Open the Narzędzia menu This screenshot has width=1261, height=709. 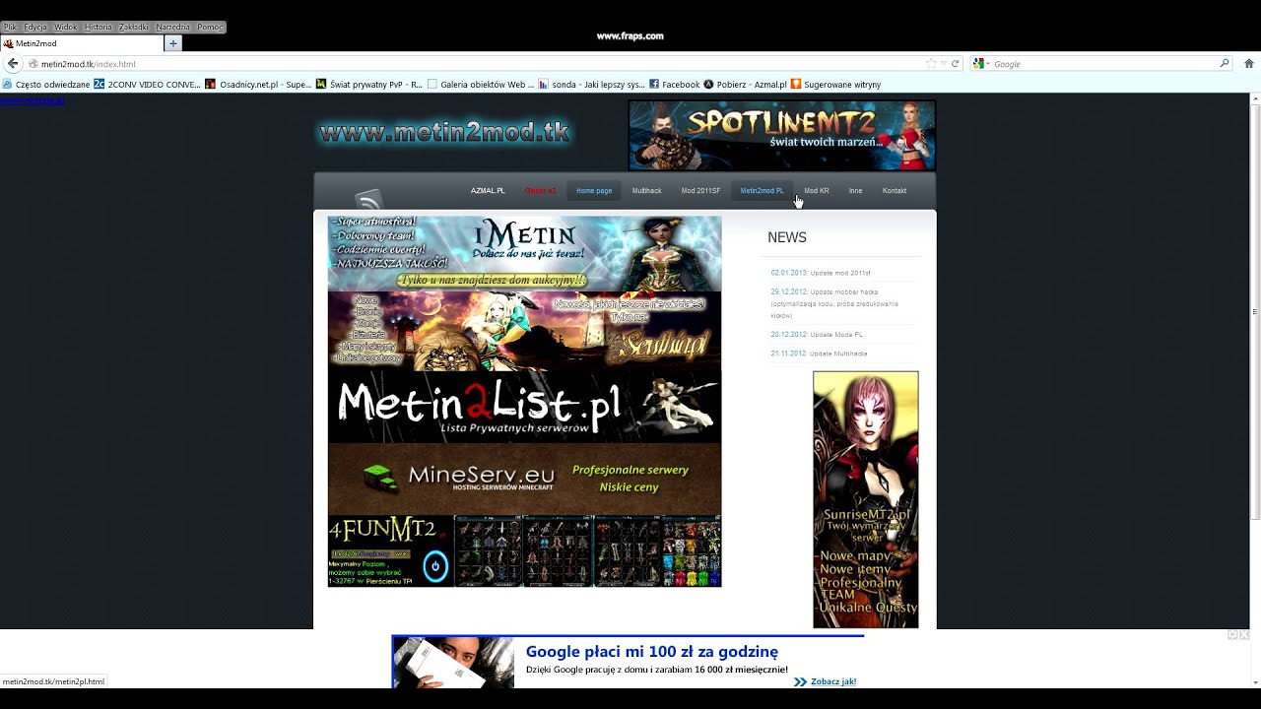(x=173, y=28)
